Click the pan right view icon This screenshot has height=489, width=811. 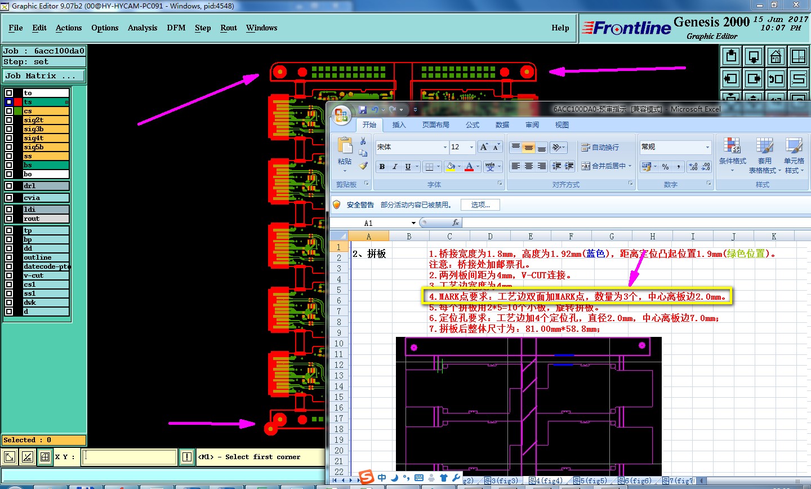pyautogui.click(x=754, y=79)
